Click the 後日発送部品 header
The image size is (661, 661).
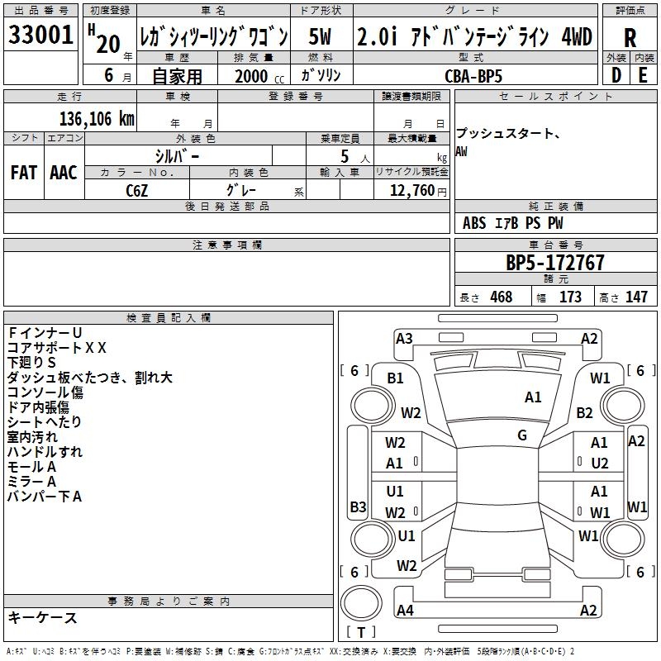(226, 206)
